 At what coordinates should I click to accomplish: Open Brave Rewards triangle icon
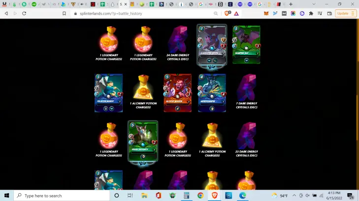pyautogui.click(x=236, y=13)
